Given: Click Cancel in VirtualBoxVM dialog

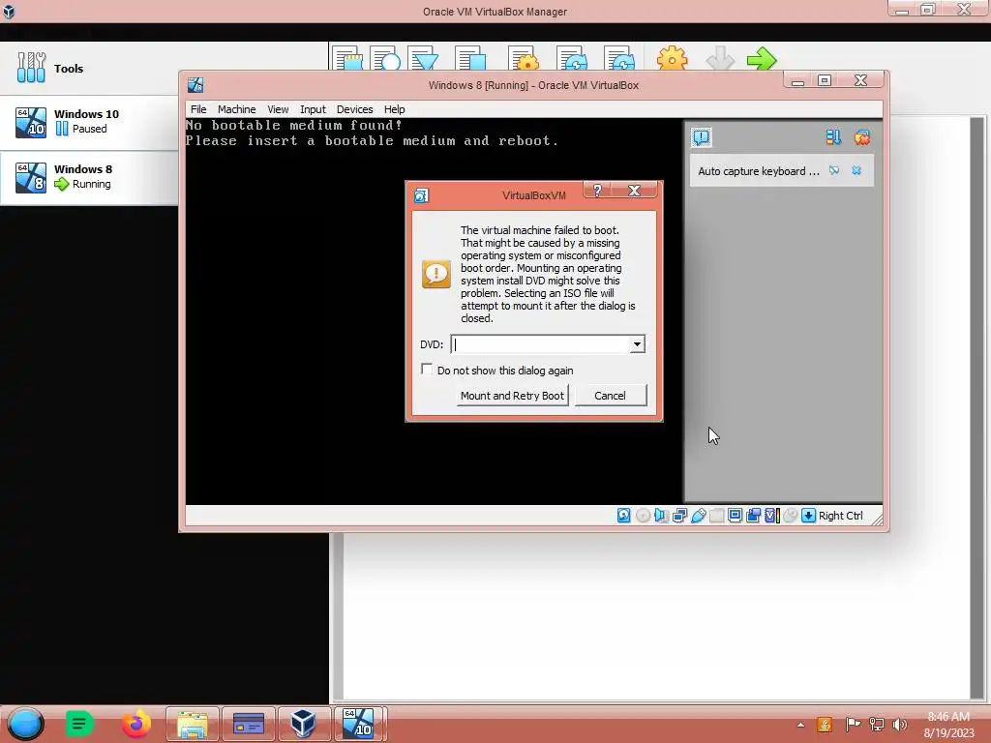Looking at the screenshot, I should 610,396.
